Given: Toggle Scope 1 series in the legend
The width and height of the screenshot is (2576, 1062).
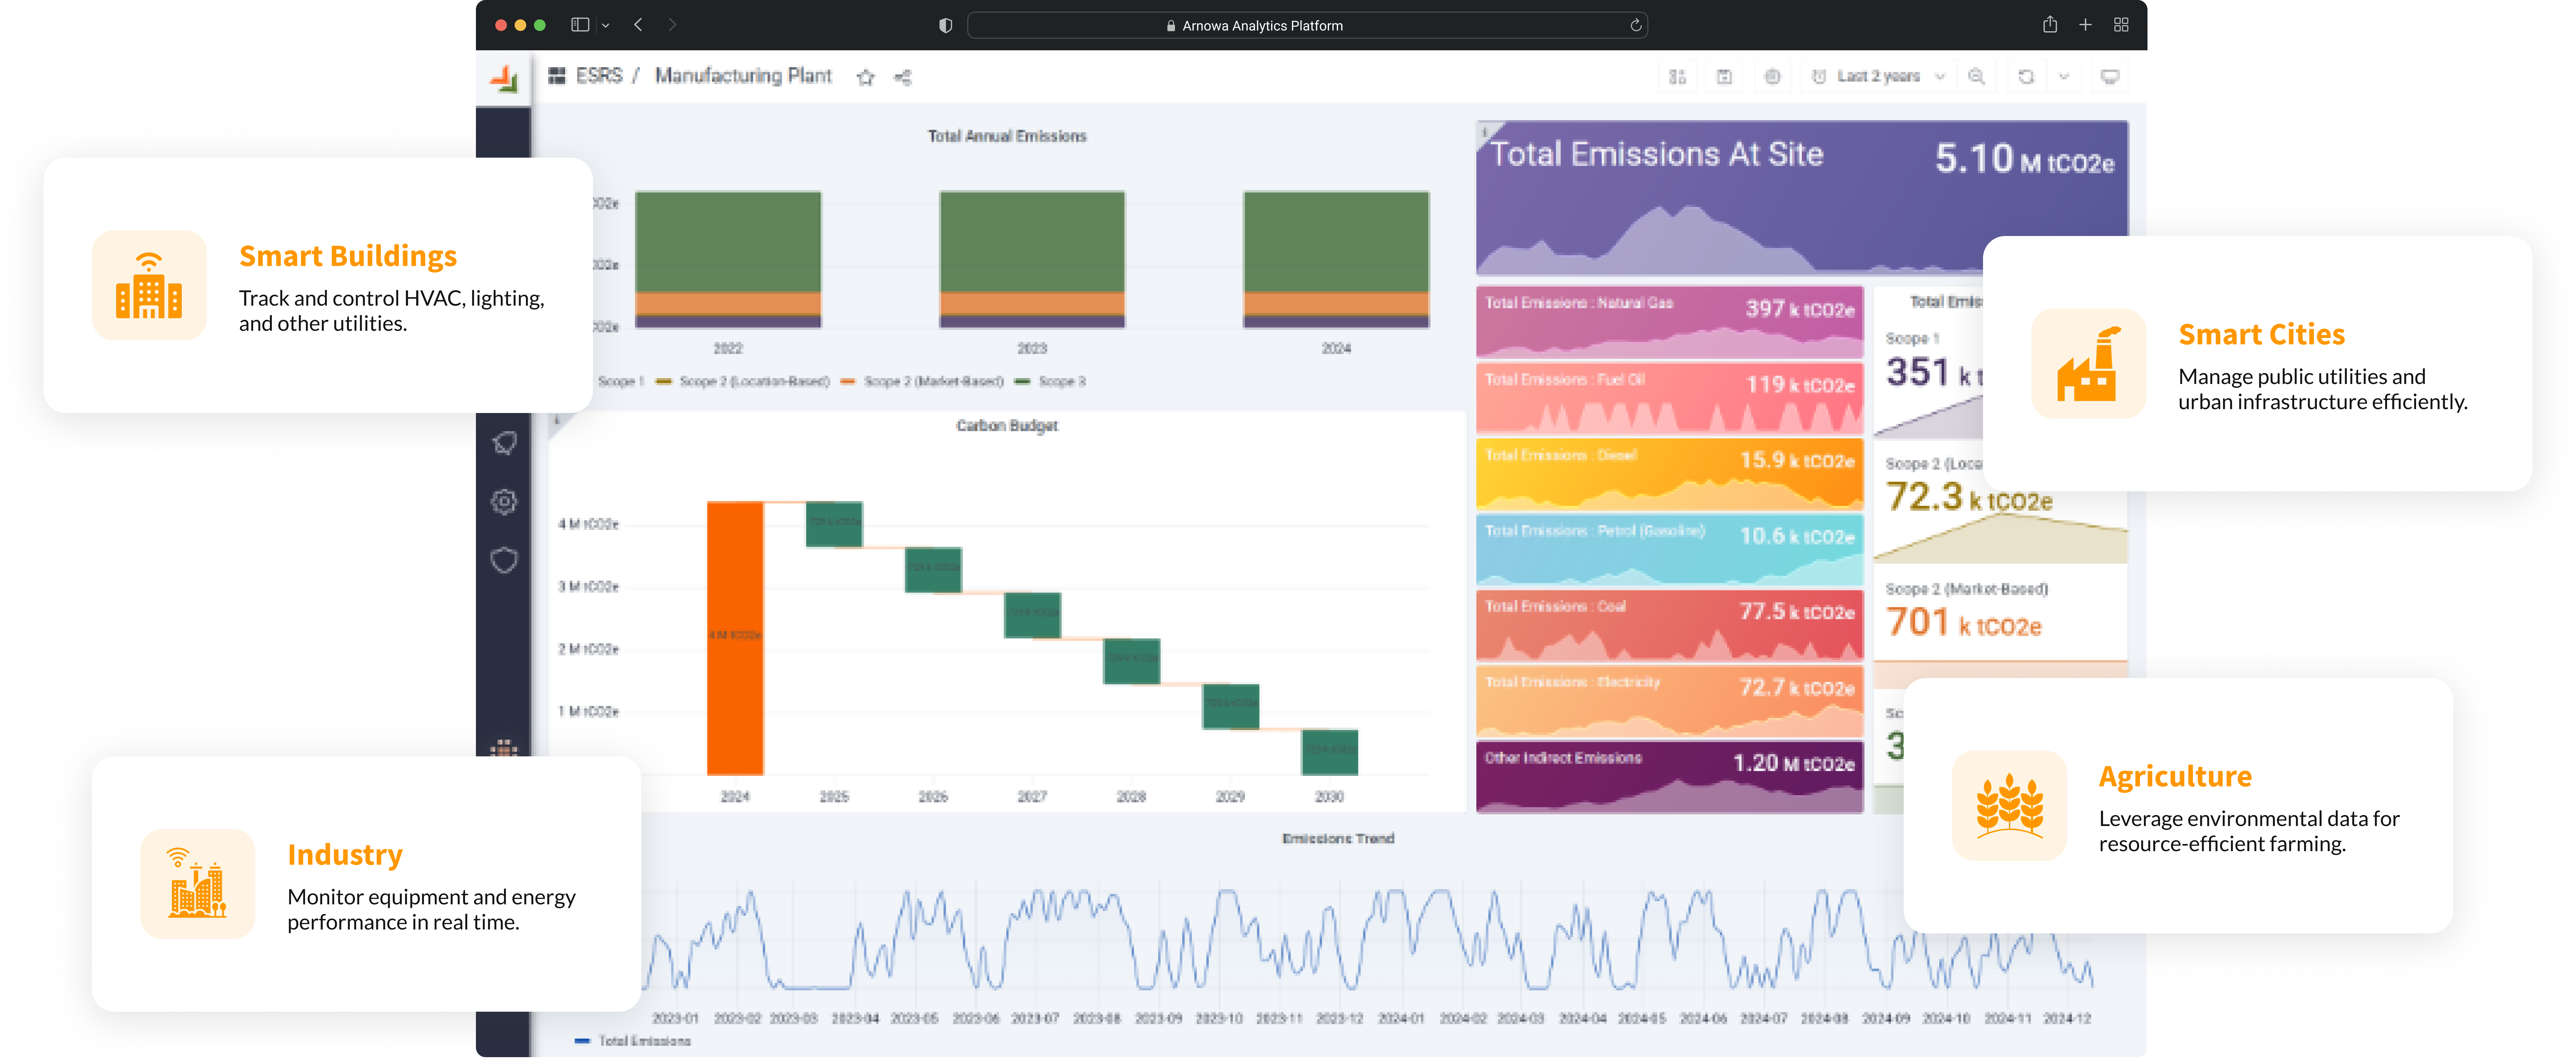Looking at the screenshot, I should 621,382.
